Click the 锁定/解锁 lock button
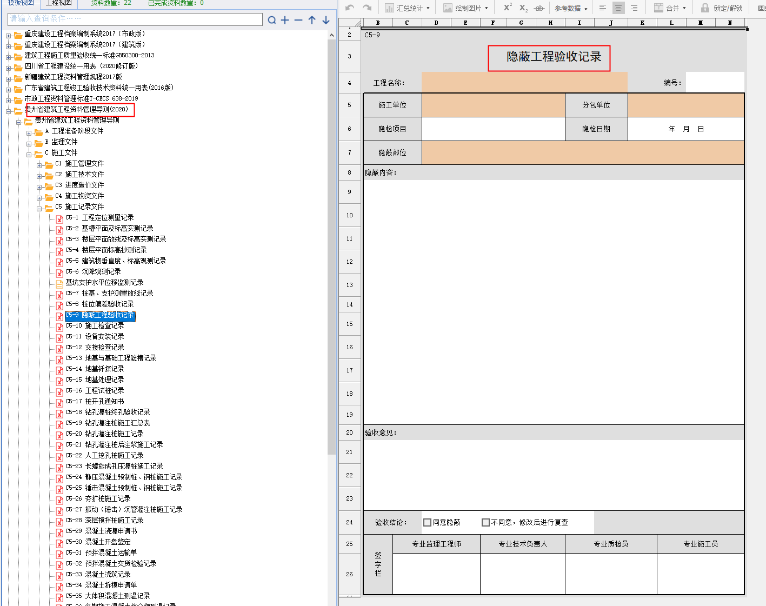766x606 pixels. pyautogui.click(x=722, y=8)
